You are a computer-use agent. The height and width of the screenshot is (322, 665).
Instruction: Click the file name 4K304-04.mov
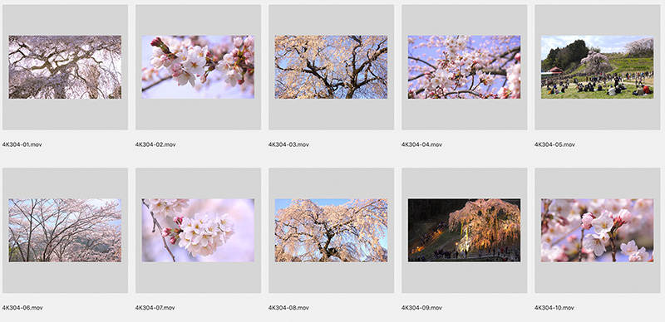coord(422,144)
